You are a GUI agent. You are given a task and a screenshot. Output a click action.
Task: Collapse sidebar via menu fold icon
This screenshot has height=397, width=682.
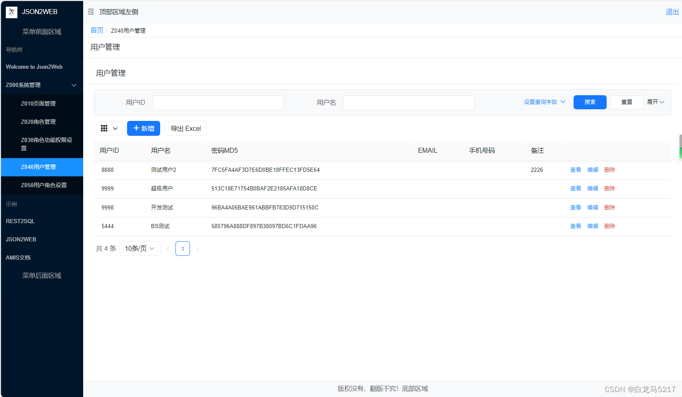(x=91, y=12)
